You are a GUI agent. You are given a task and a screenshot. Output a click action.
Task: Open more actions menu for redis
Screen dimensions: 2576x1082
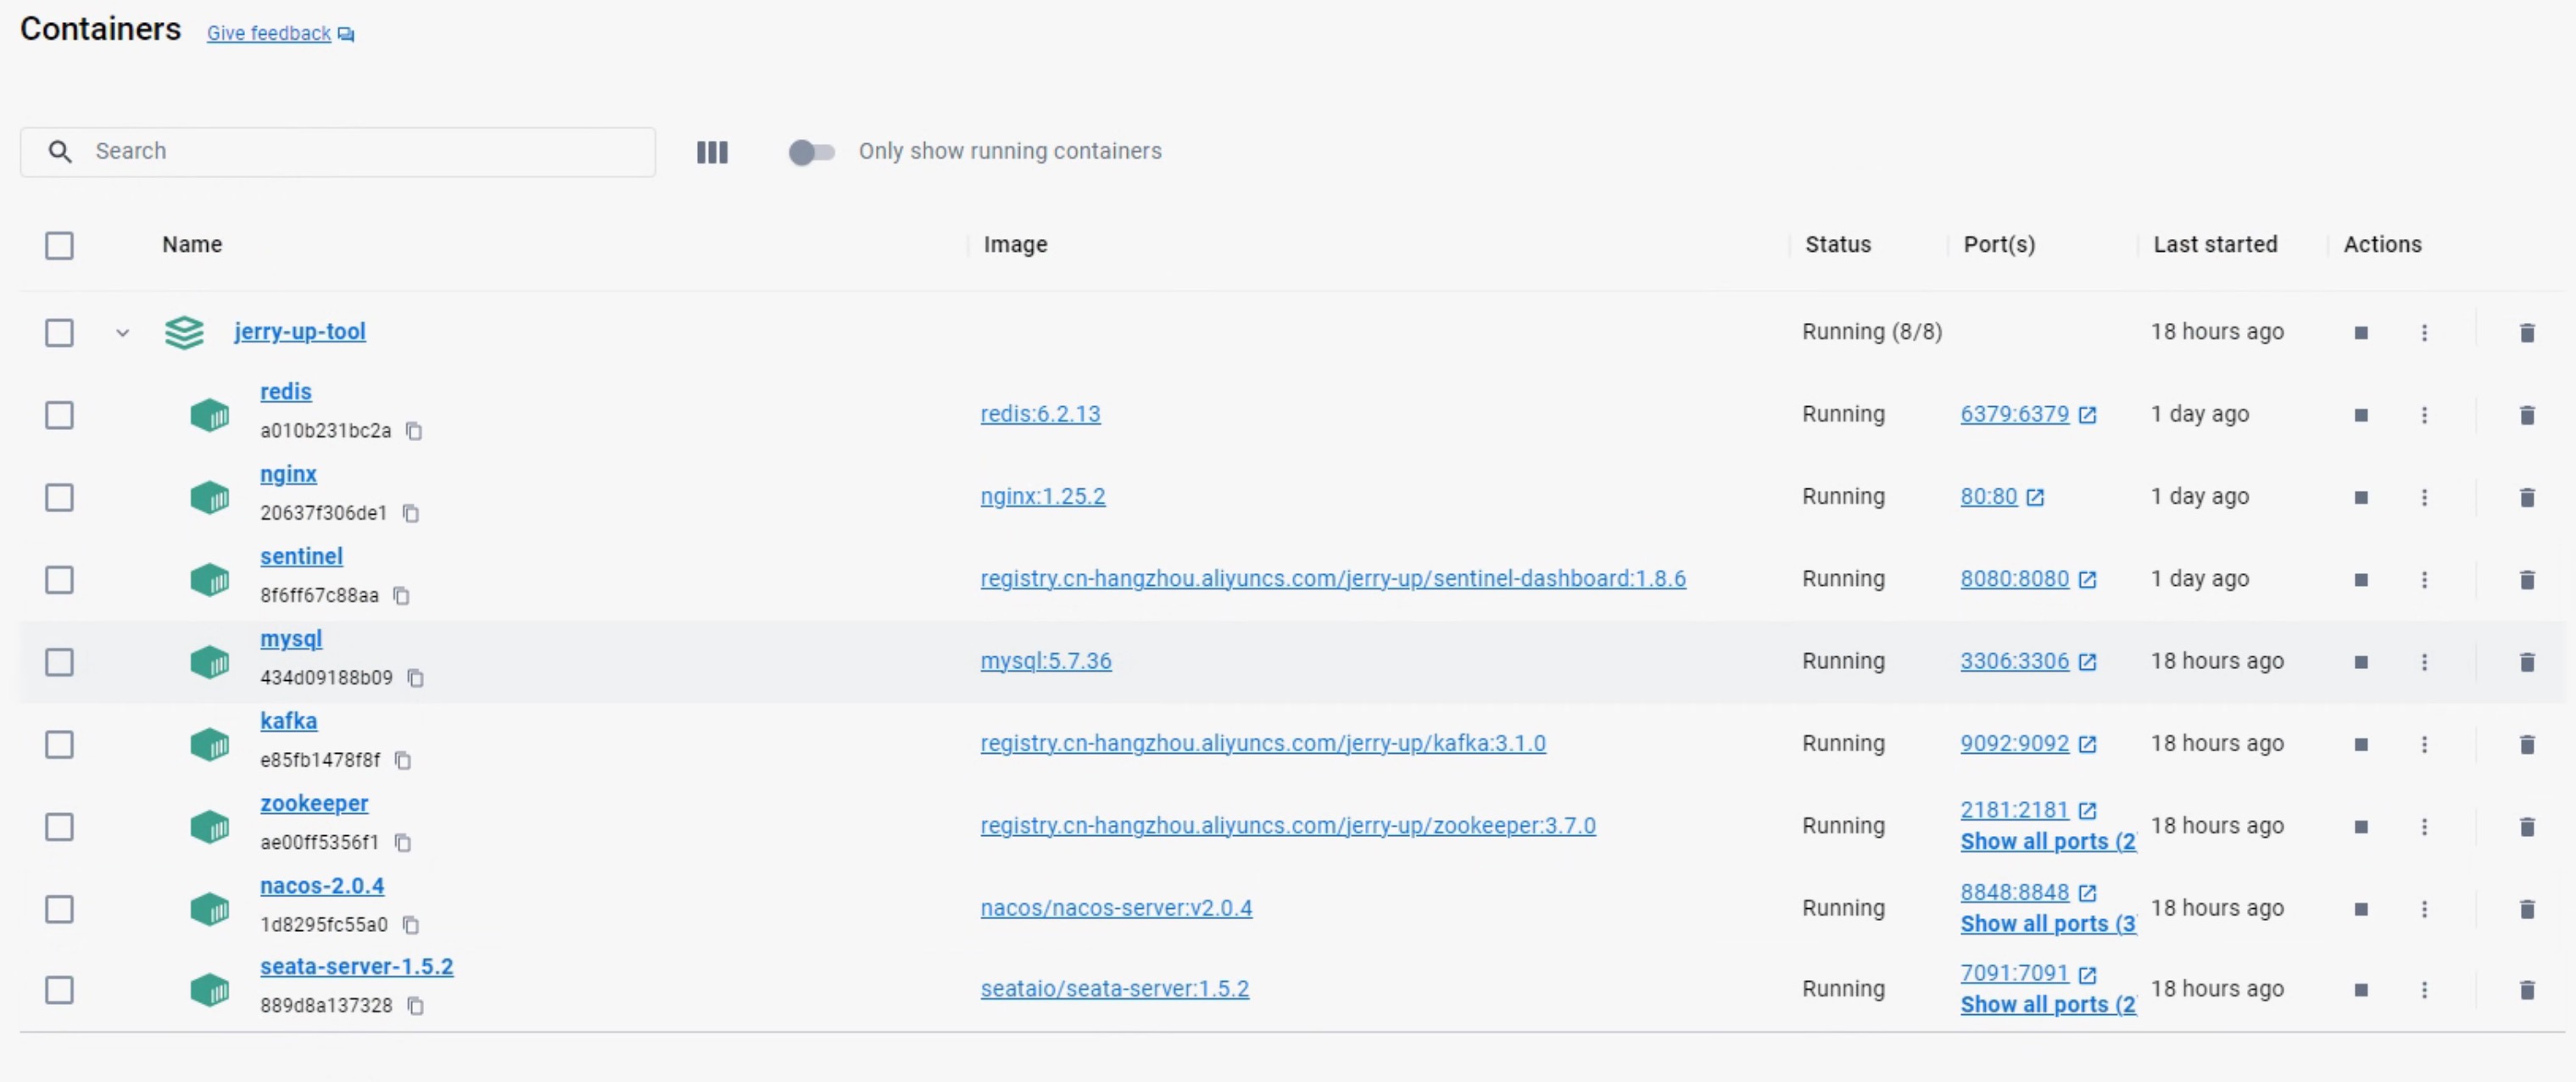2424,415
